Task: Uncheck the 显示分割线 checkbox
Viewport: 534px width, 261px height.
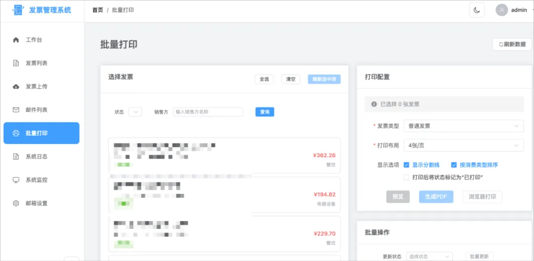Action: pos(406,165)
